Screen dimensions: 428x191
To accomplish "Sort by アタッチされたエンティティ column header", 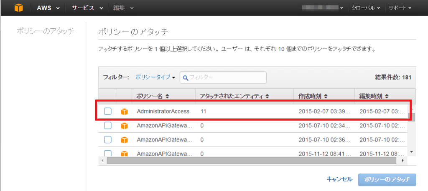I will coord(234,96).
